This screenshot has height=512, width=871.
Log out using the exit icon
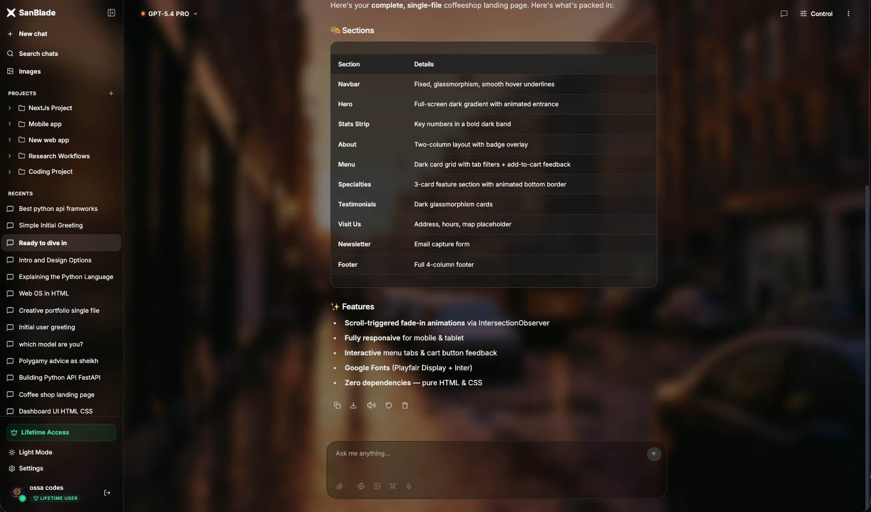[108, 493]
